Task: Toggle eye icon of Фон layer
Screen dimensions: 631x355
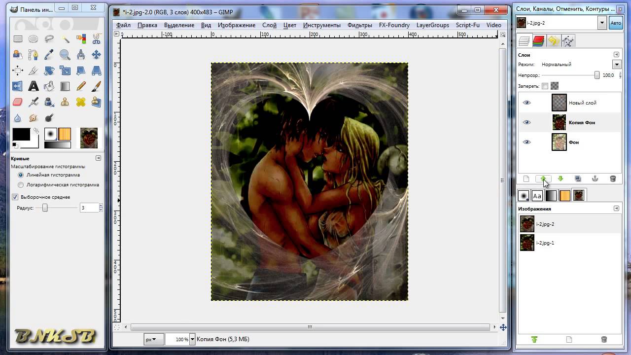Action: [x=527, y=142]
